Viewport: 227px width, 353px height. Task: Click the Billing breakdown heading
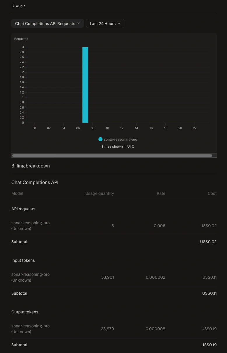[x=31, y=166]
